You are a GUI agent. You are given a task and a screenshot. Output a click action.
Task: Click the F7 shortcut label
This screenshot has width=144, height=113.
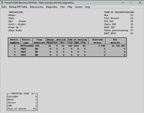[132, 30]
